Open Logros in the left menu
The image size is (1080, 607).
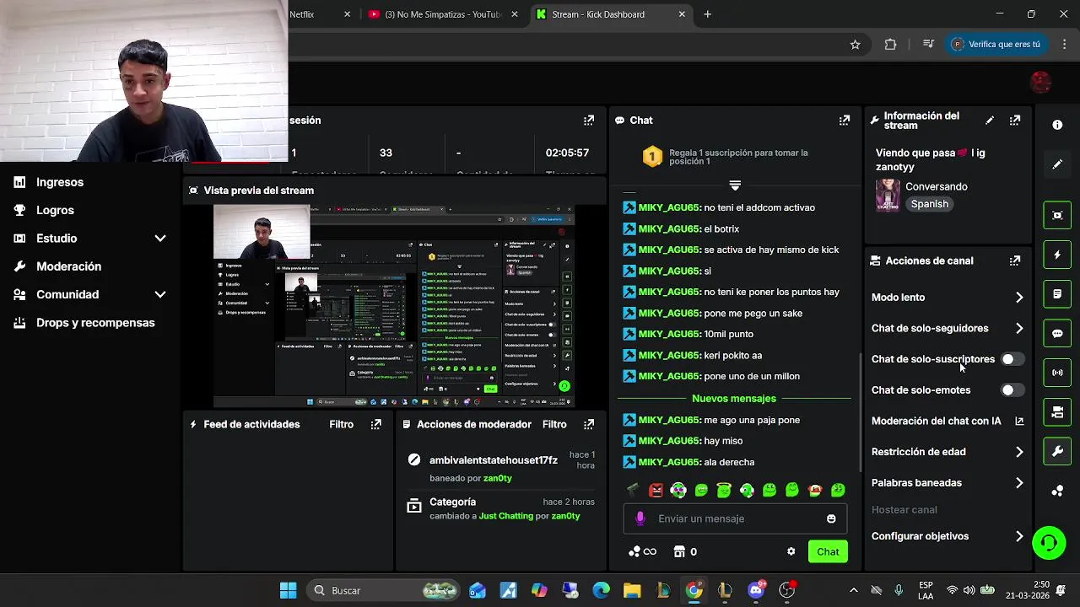pos(55,210)
